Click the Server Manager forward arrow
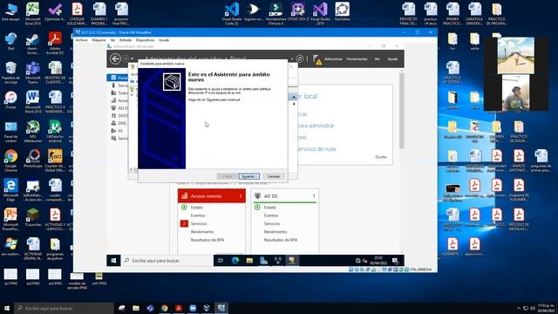The width and height of the screenshot is (558, 314). point(126,58)
